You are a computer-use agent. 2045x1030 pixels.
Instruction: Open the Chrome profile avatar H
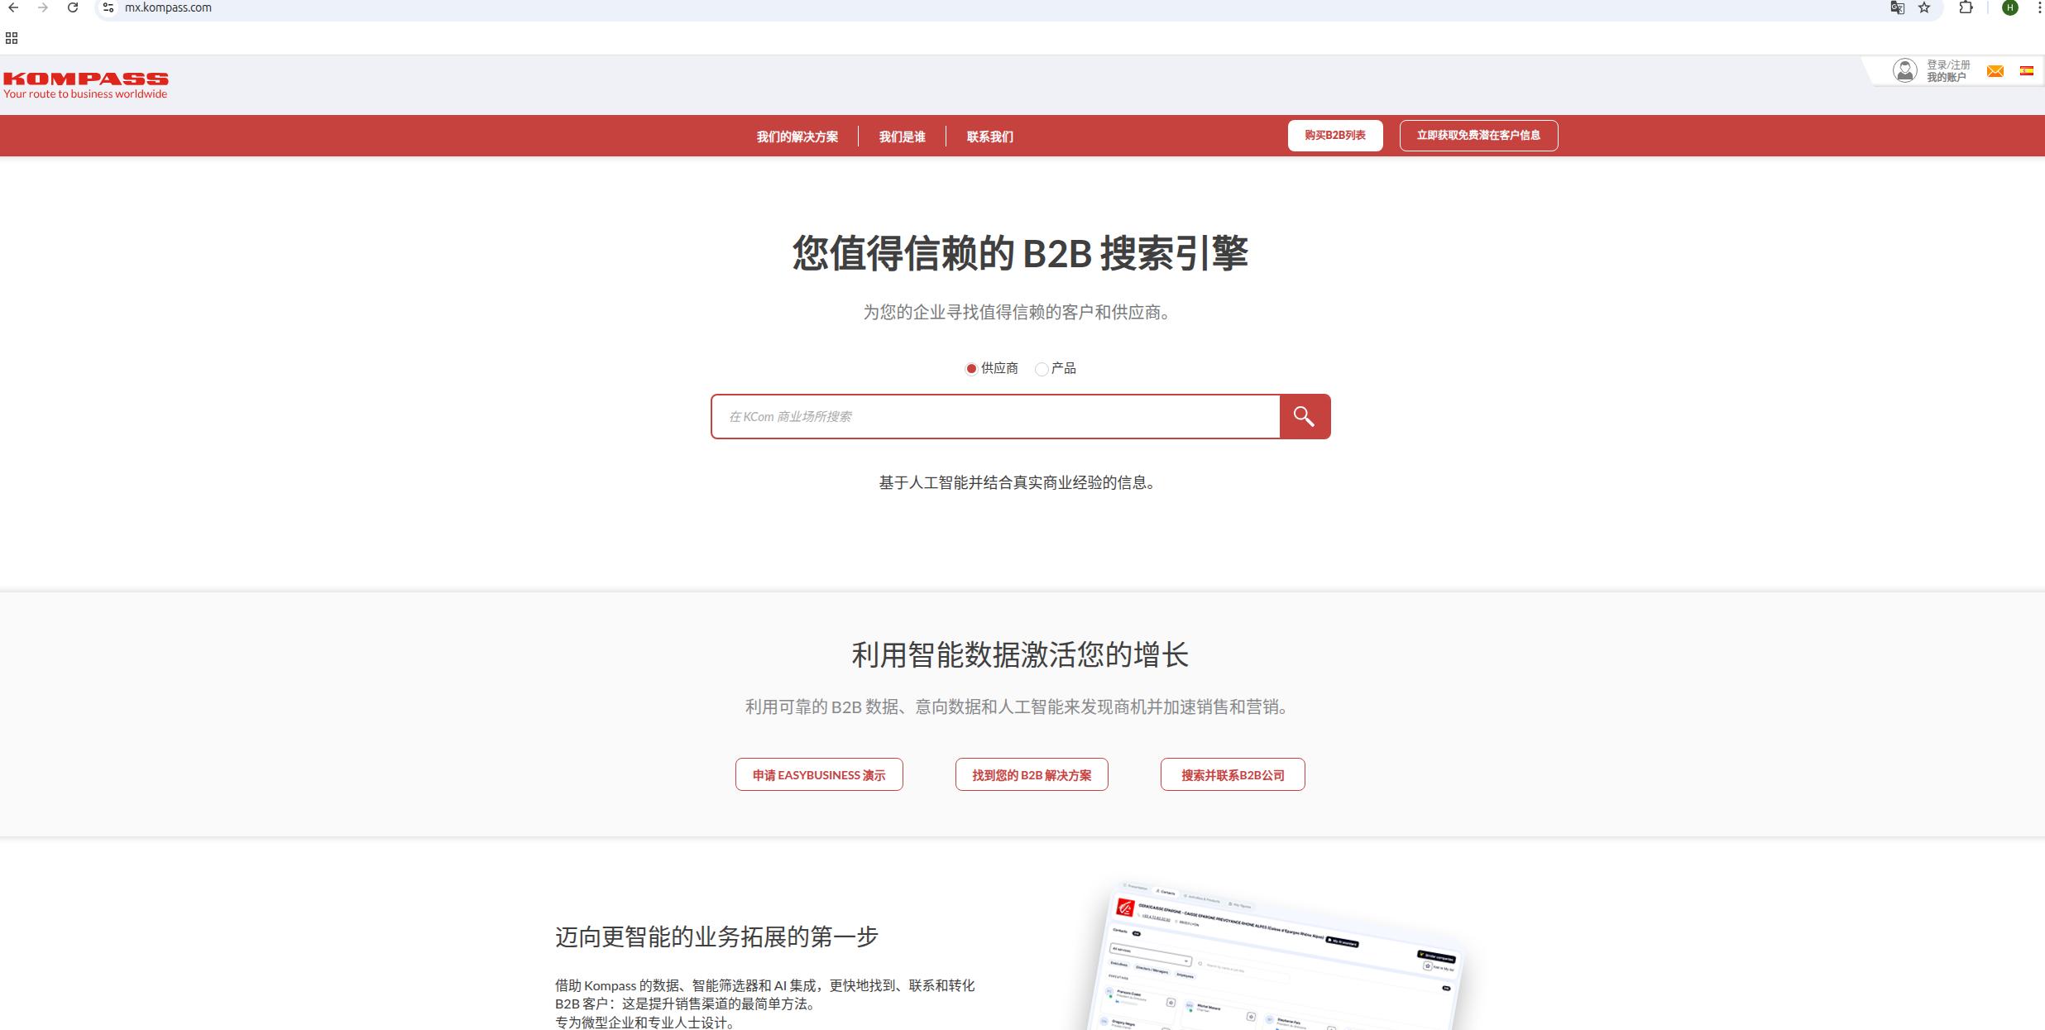2010,7
